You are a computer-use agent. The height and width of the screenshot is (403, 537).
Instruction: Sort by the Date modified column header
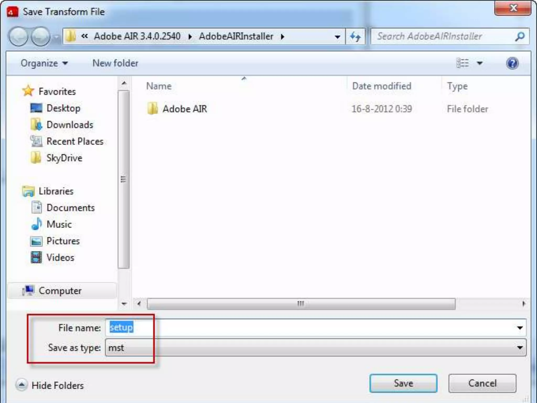(382, 86)
